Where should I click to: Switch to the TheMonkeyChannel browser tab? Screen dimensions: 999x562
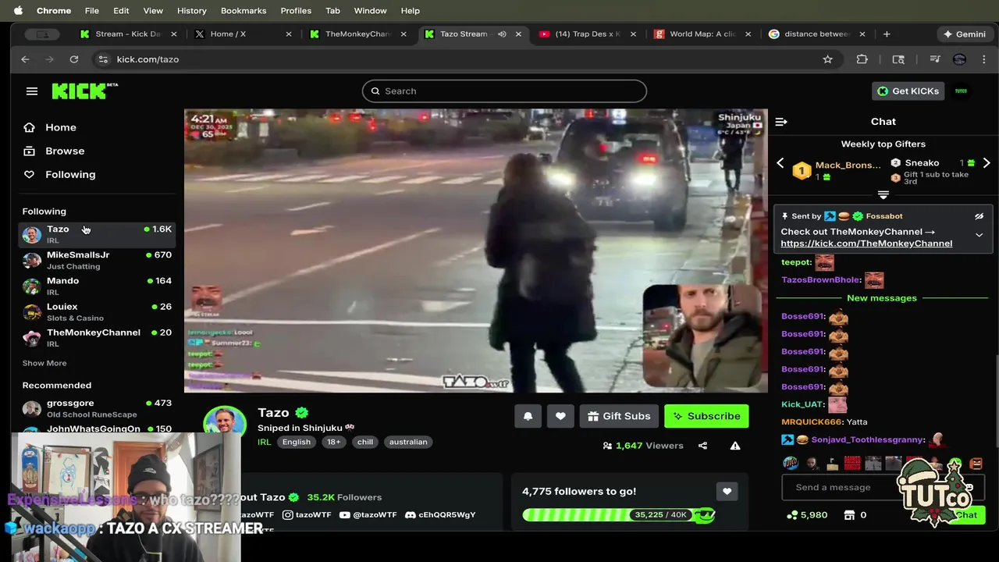(358, 34)
